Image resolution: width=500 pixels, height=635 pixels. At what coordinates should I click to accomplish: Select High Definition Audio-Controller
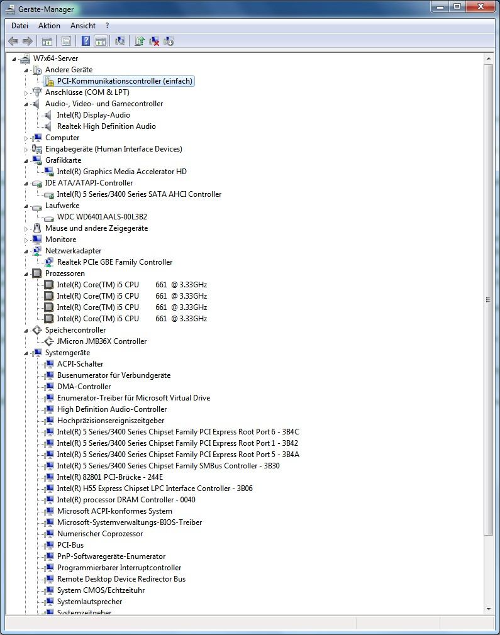click(112, 409)
